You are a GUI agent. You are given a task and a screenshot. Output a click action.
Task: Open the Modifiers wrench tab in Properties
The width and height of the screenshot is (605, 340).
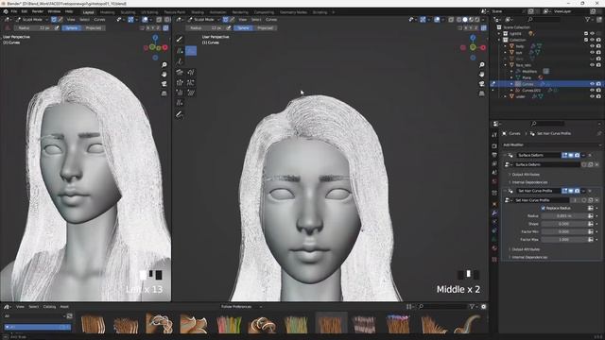point(494,212)
